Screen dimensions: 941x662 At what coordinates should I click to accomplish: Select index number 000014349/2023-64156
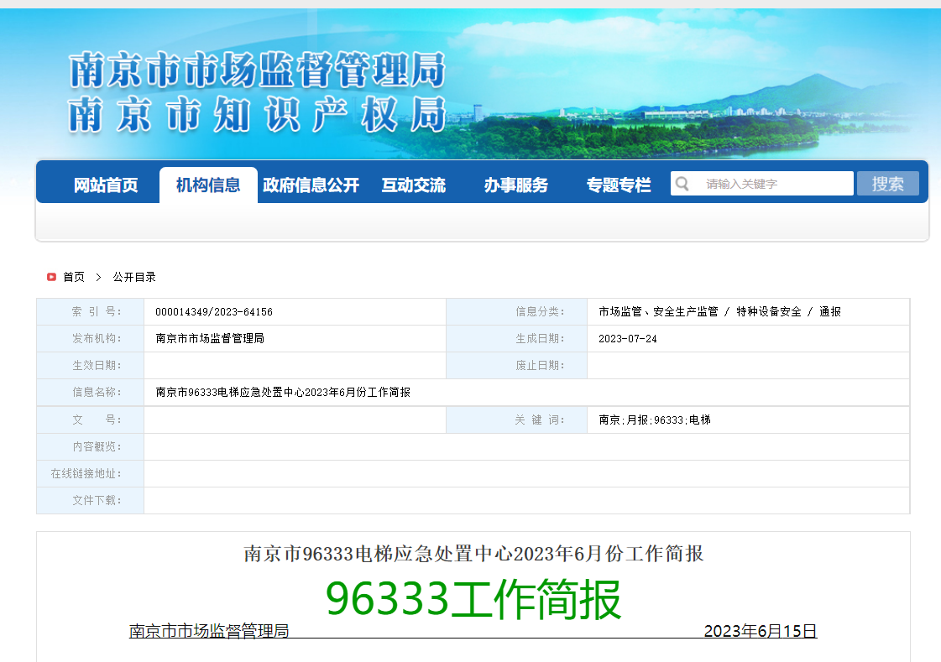click(214, 312)
